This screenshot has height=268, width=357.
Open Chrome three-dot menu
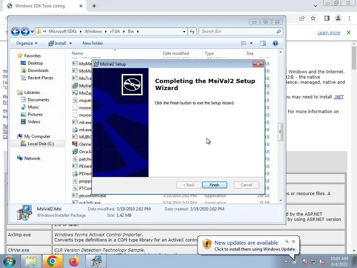tap(349, 18)
